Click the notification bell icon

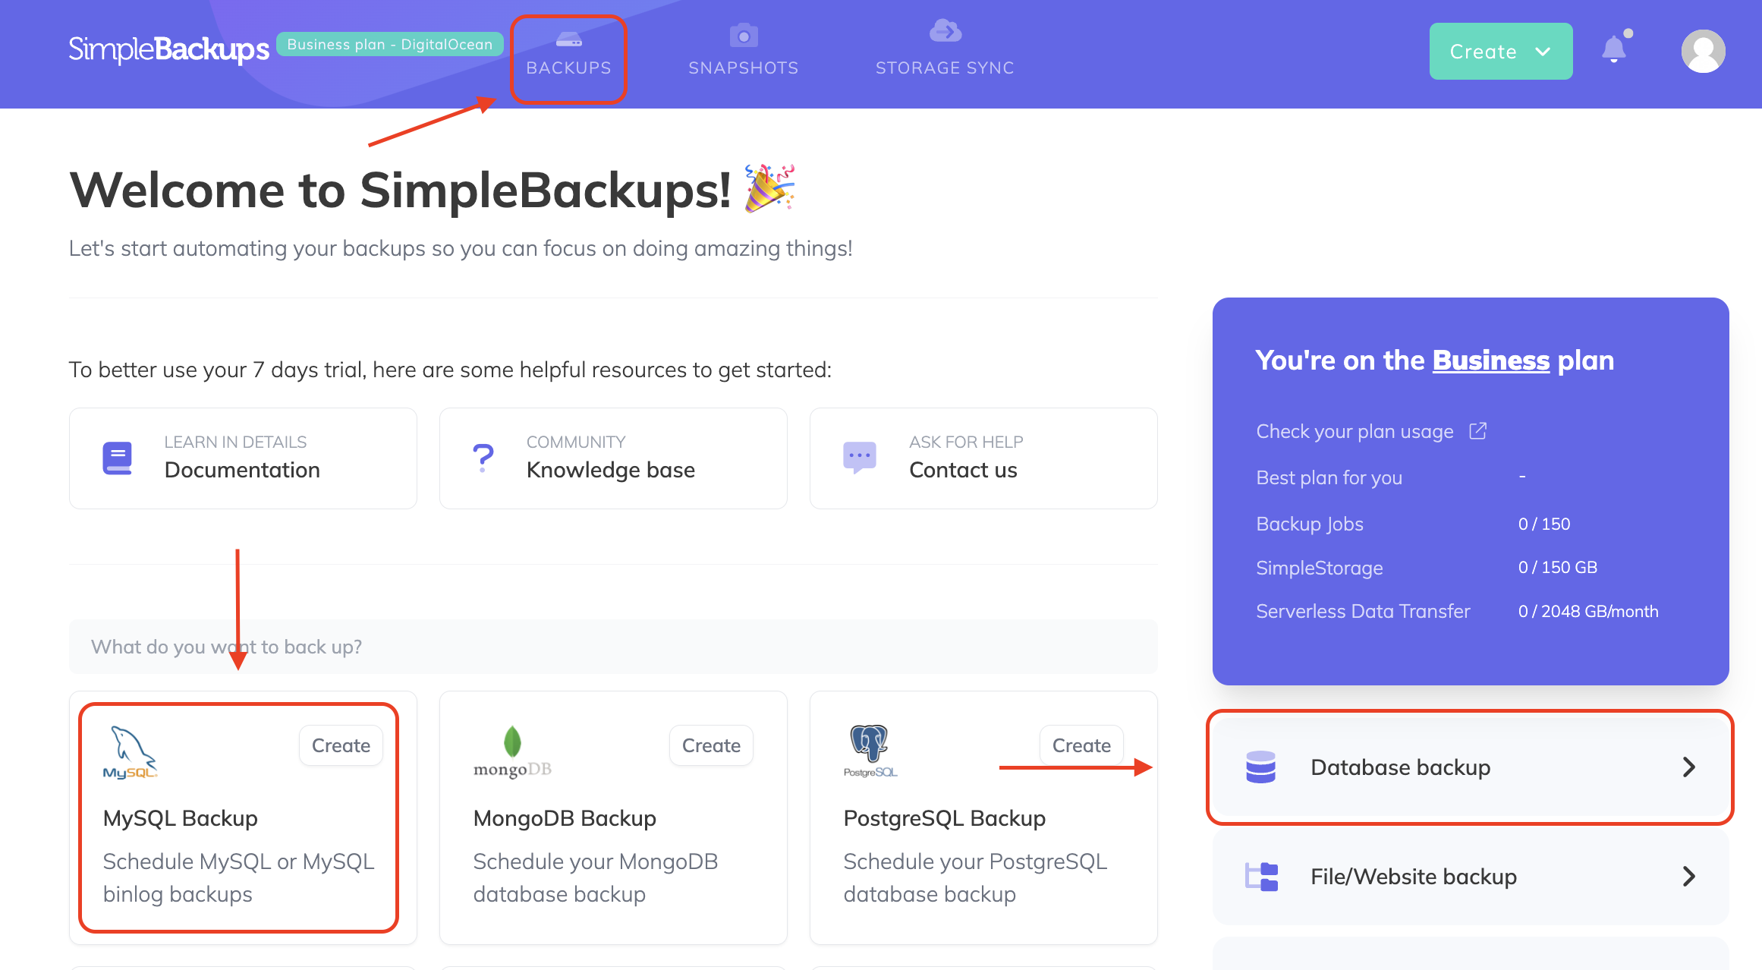click(x=1613, y=50)
